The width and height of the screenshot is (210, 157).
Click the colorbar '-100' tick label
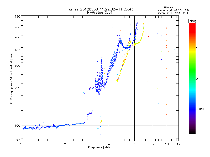(200, 109)
